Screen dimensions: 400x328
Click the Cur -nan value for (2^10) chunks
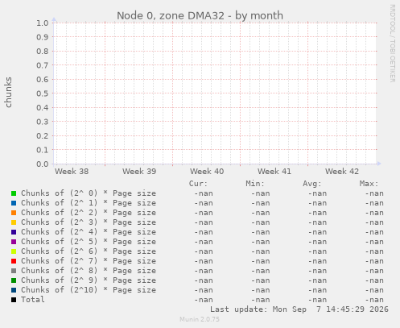coord(204,290)
